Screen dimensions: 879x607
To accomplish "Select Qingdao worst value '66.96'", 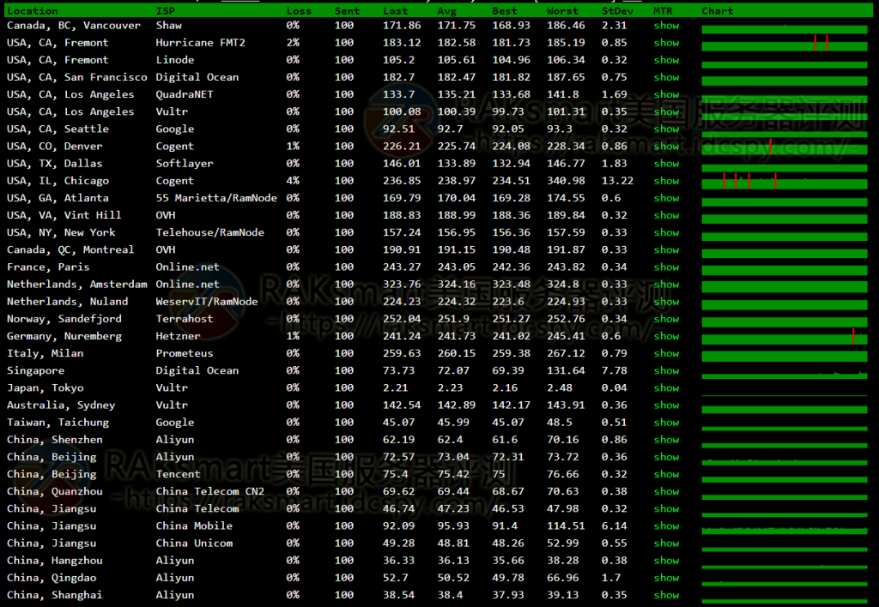I will pos(562,578).
